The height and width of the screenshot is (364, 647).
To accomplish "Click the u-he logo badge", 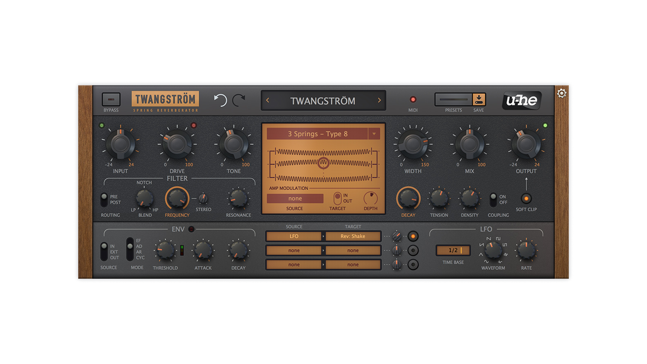I will [x=522, y=100].
